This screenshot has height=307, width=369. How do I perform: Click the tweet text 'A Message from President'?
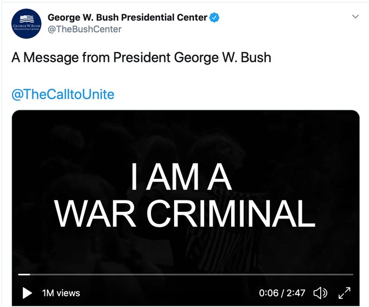(x=81, y=57)
